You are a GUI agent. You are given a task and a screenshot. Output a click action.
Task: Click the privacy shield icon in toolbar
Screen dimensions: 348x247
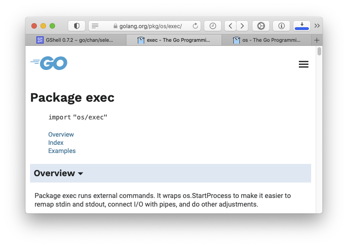pyautogui.click(x=76, y=26)
